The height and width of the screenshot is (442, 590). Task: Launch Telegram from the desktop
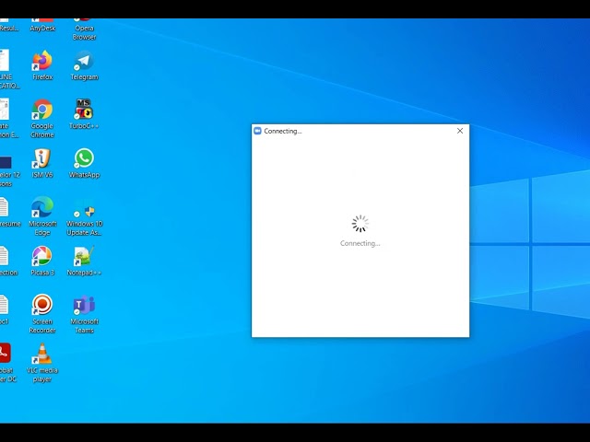[x=84, y=62]
